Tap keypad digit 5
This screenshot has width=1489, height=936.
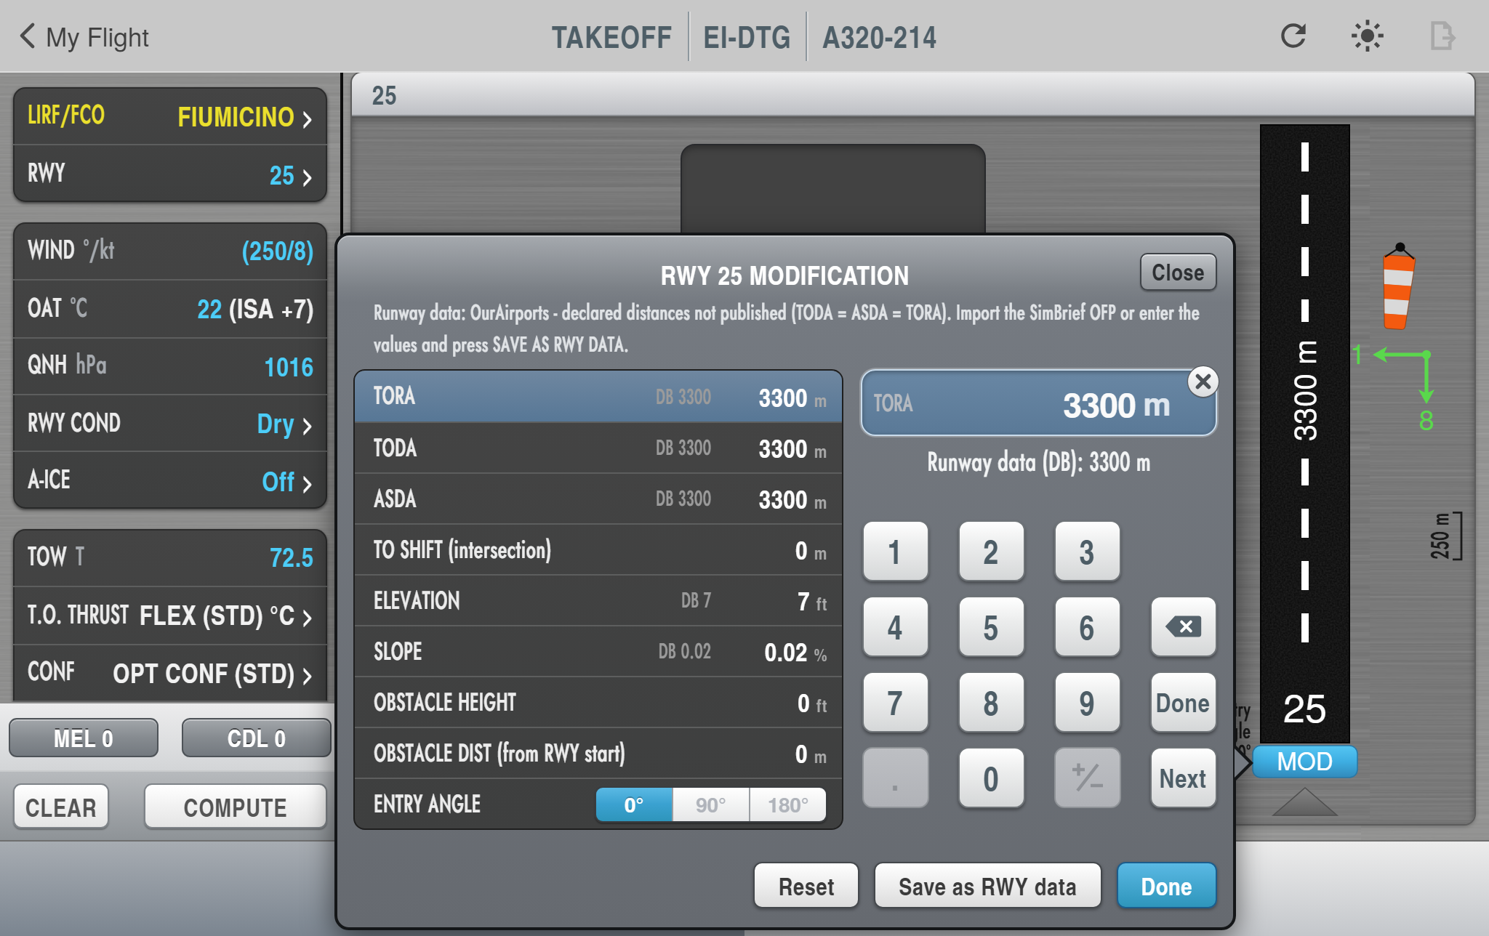click(991, 626)
